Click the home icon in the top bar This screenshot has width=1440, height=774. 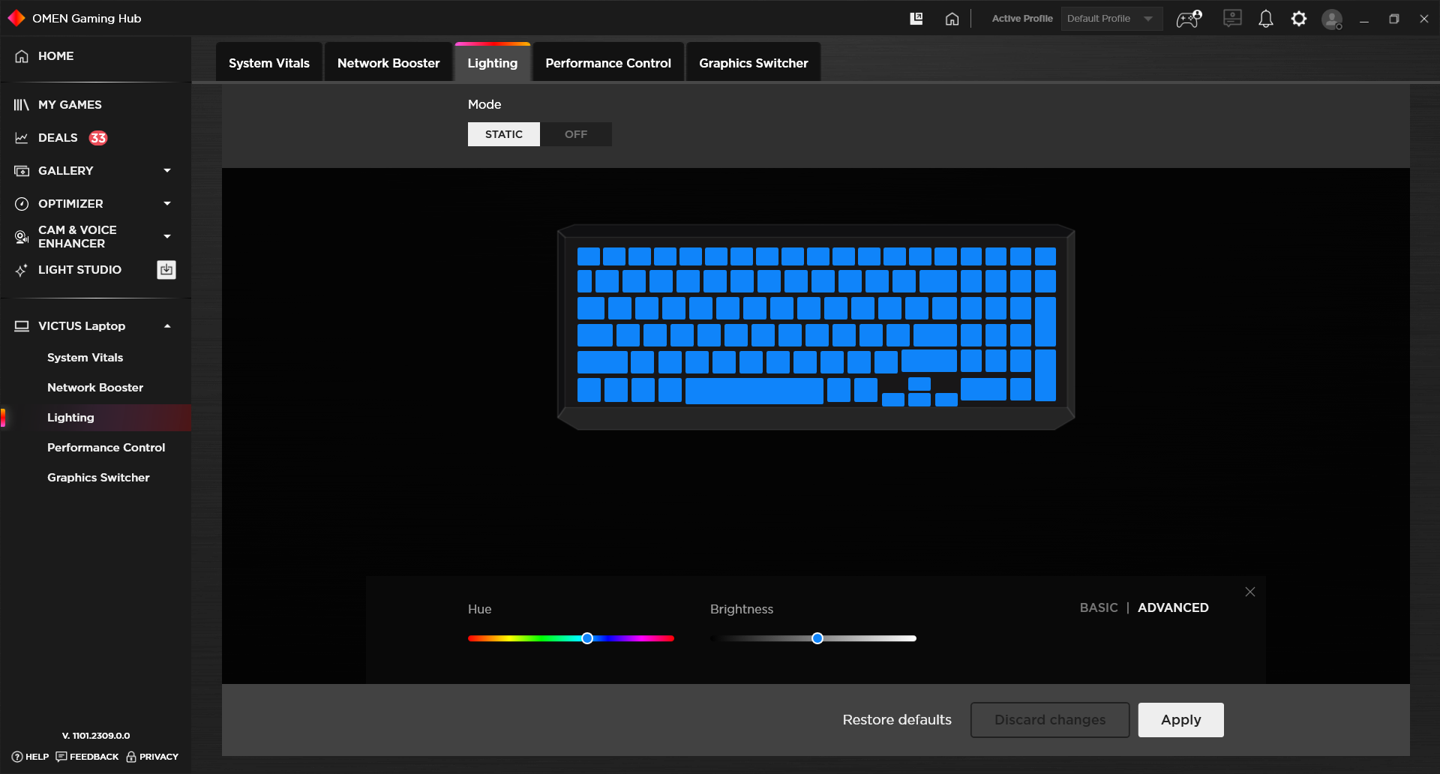click(952, 19)
